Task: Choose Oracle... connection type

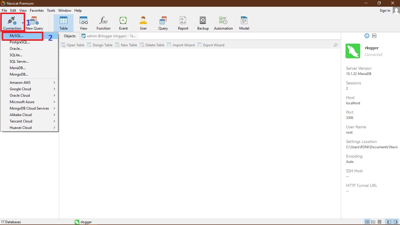Action: coord(29,49)
